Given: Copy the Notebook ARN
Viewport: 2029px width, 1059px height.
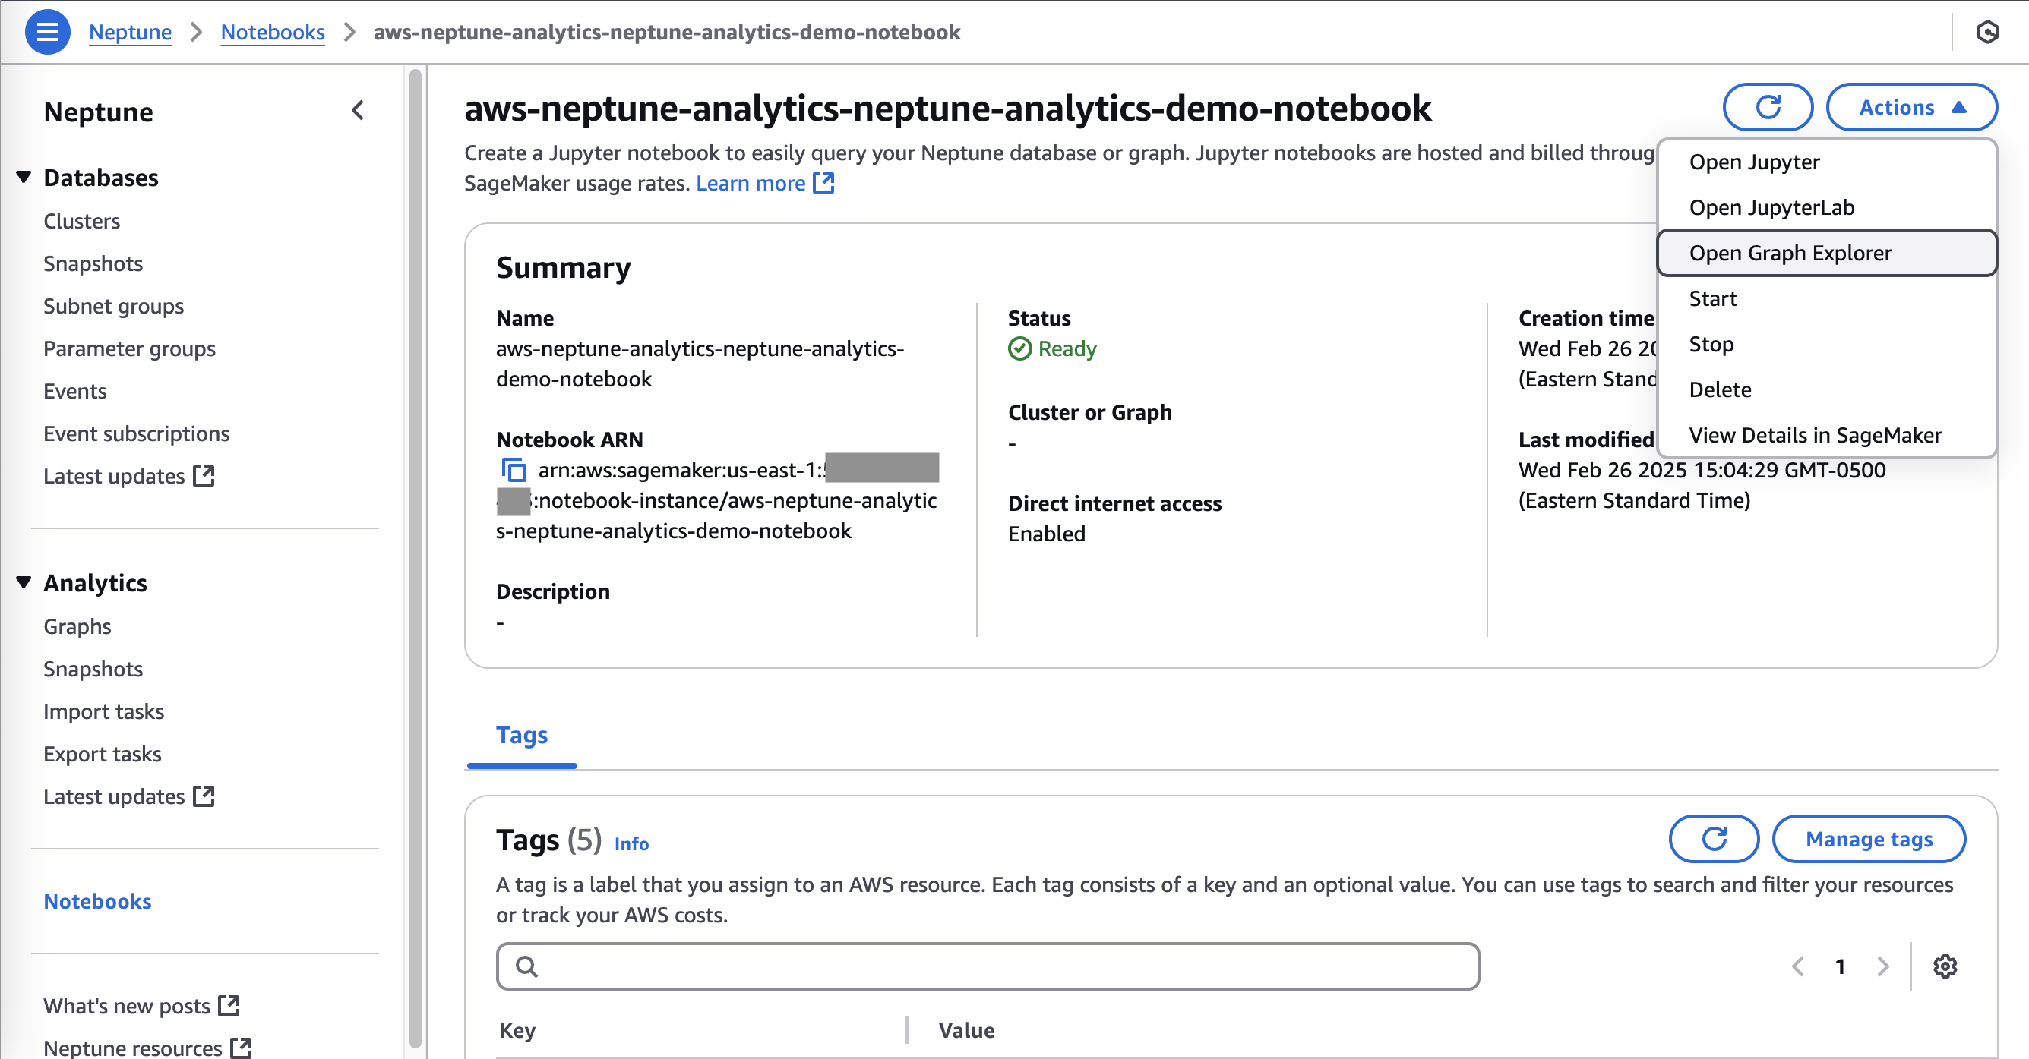Looking at the screenshot, I should [514, 470].
